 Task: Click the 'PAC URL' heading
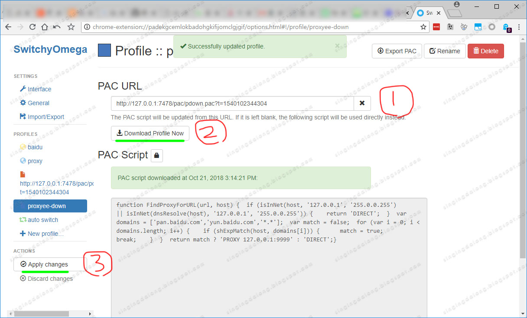[x=120, y=86]
